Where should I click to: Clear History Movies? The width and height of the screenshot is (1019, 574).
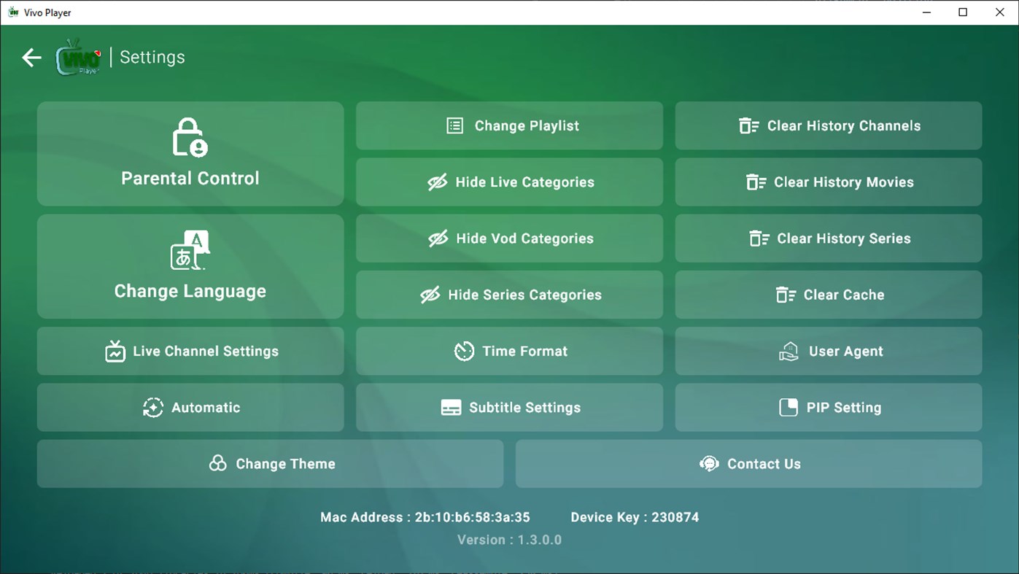(x=828, y=182)
